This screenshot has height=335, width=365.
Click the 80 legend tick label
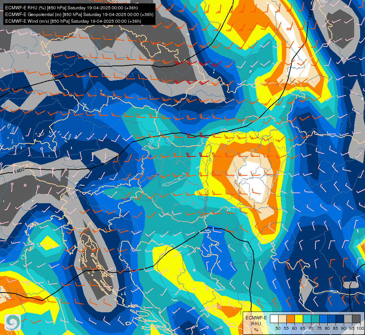pos(327,329)
